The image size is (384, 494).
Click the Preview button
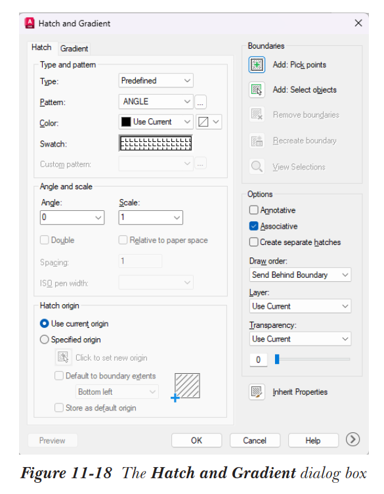point(53,440)
